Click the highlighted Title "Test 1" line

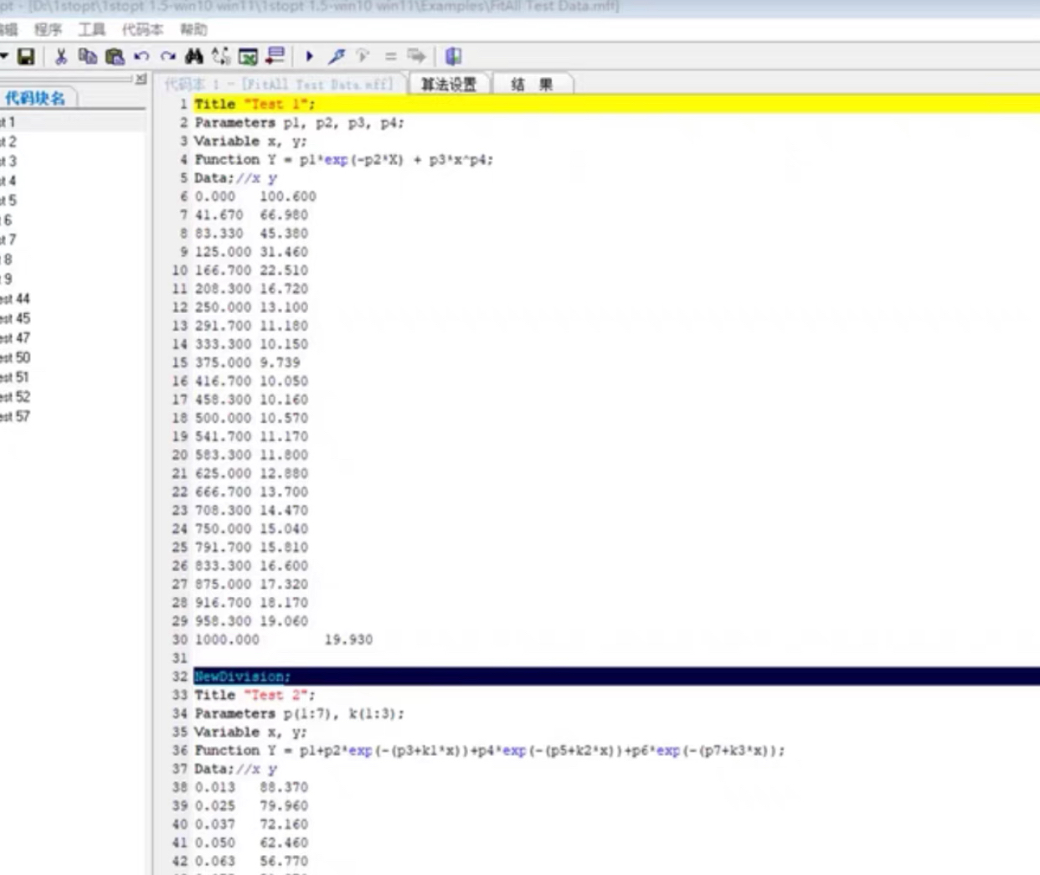coord(616,104)
